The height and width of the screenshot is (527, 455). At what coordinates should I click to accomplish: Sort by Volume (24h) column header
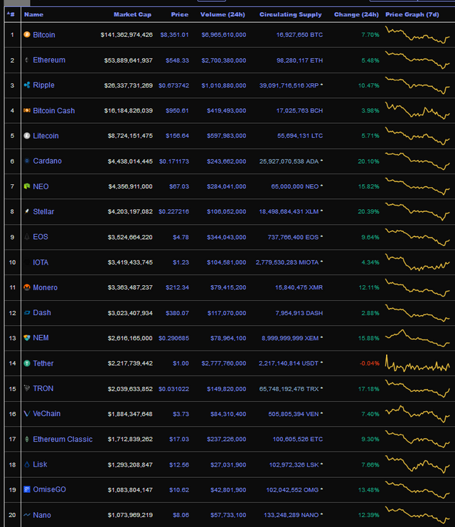pyautogui.click(x=223, y=14)
